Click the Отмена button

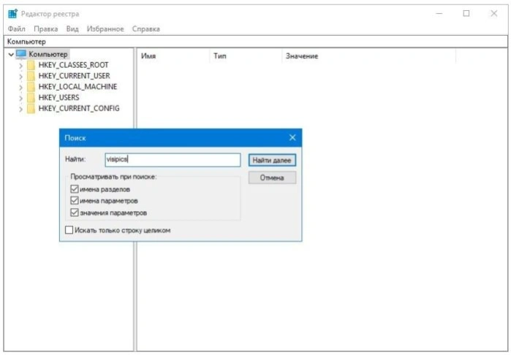[272, 177]
